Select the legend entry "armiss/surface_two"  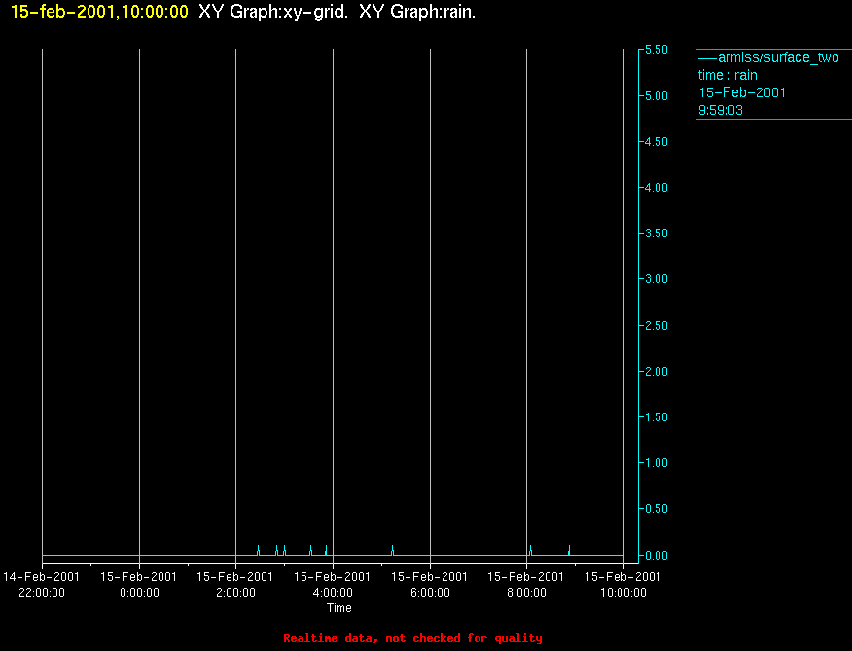768,57
